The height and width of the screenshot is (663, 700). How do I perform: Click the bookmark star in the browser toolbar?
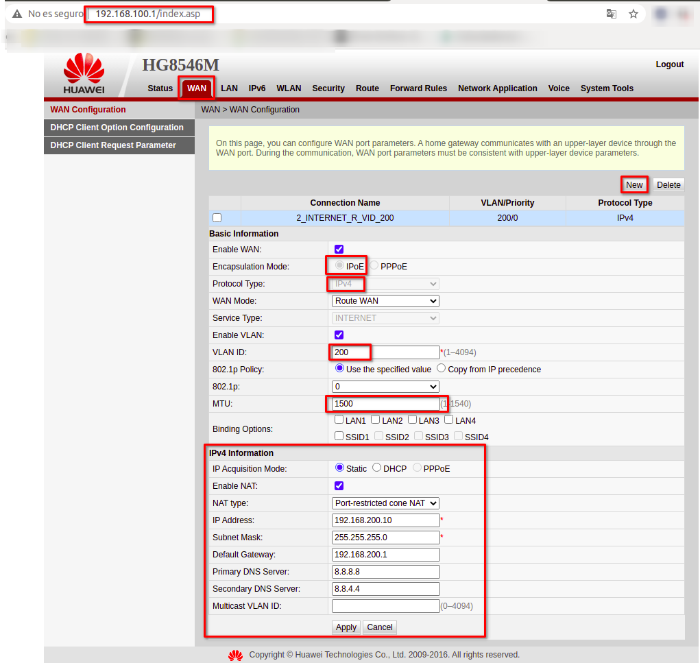(x=633, y=13)
